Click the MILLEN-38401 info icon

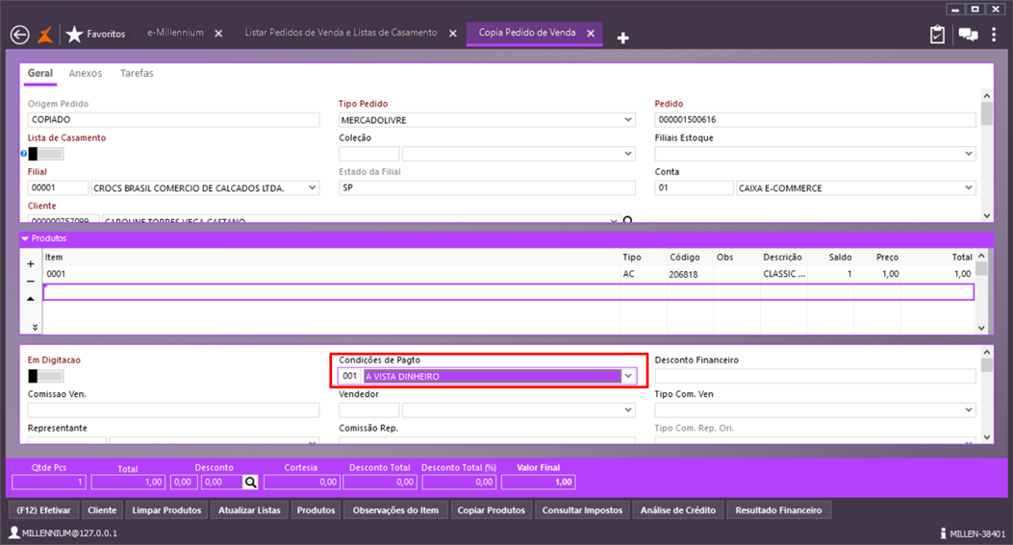click(x=943, y=533)
